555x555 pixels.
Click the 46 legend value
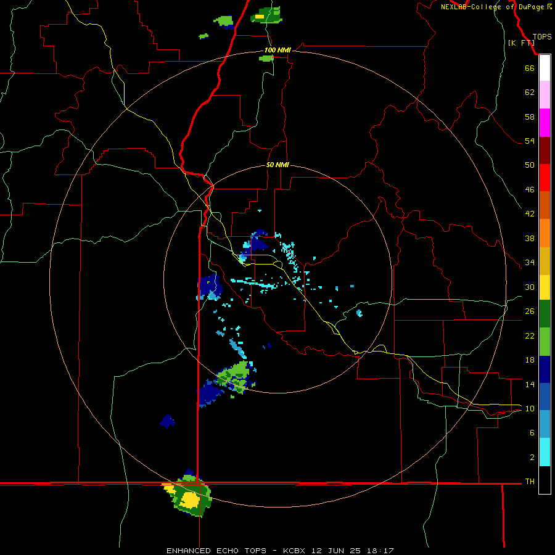click(x=530, y=189)
